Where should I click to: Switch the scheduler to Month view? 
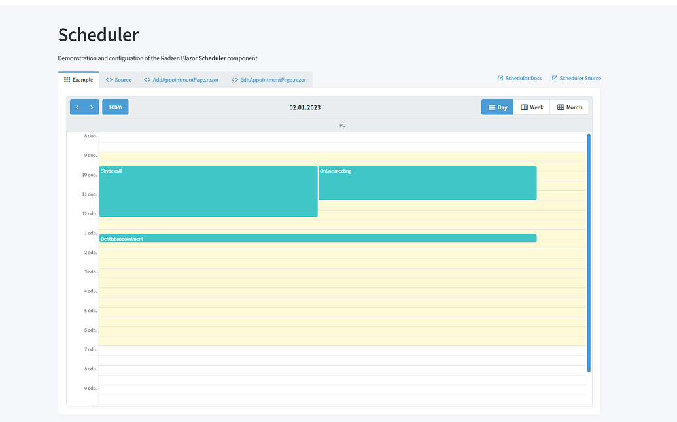tap(569, 107)
